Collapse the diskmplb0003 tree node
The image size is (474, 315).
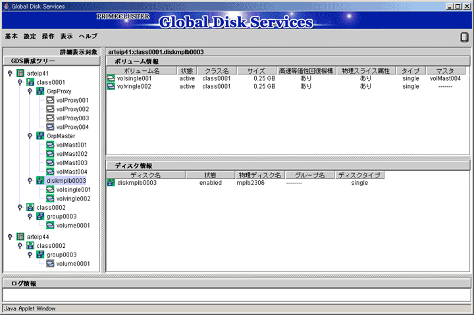tap(30, 180)
